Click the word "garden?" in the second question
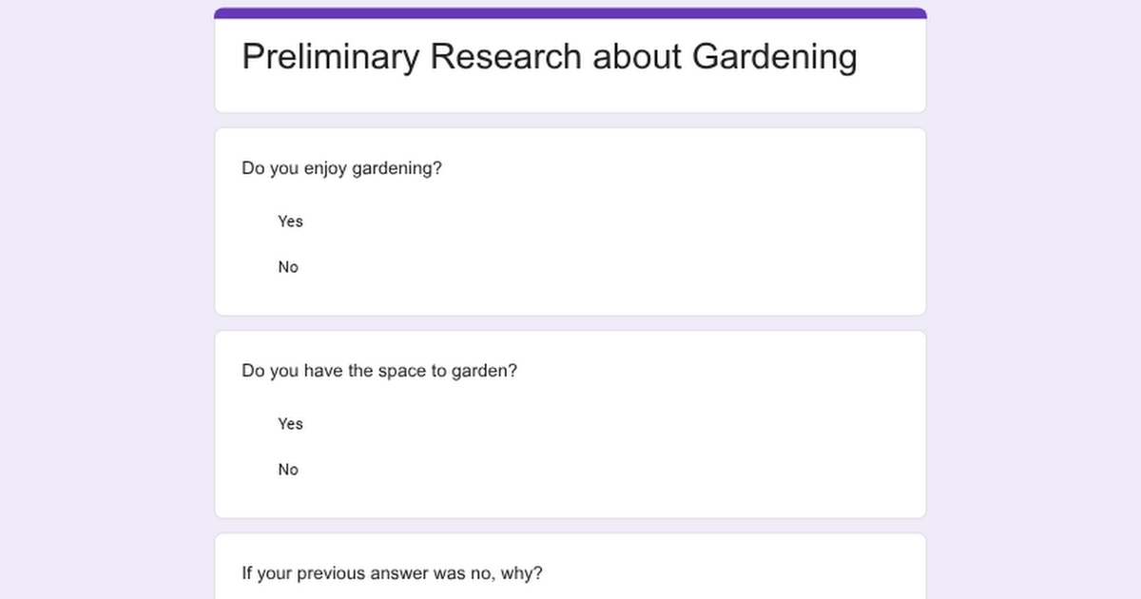The image size is (1141, 599). (x=485, y=371)
